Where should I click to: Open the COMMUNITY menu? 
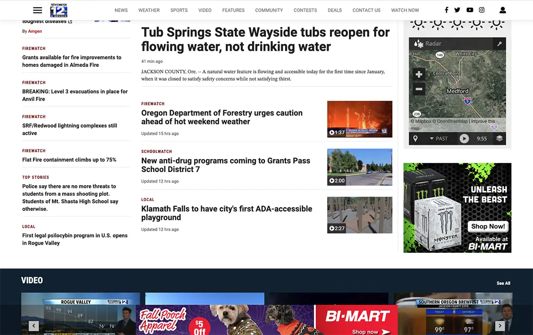coord(269,10)
